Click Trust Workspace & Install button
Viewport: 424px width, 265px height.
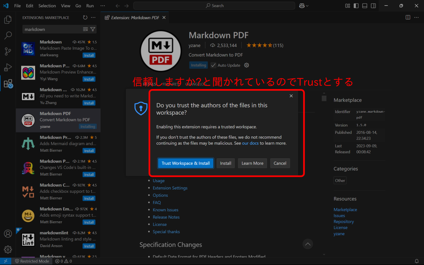tap(185, 163)
